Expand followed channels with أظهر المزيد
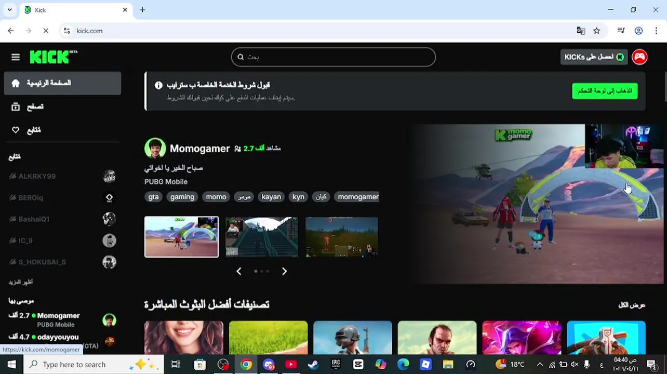Viewport: 667px width, 374px height. click(x=21, y=282)
